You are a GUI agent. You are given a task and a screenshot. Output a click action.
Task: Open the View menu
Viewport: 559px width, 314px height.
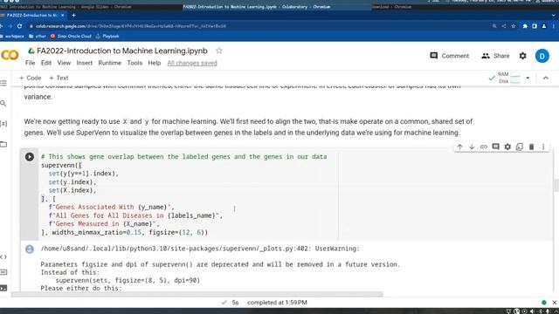click(64, 63)
